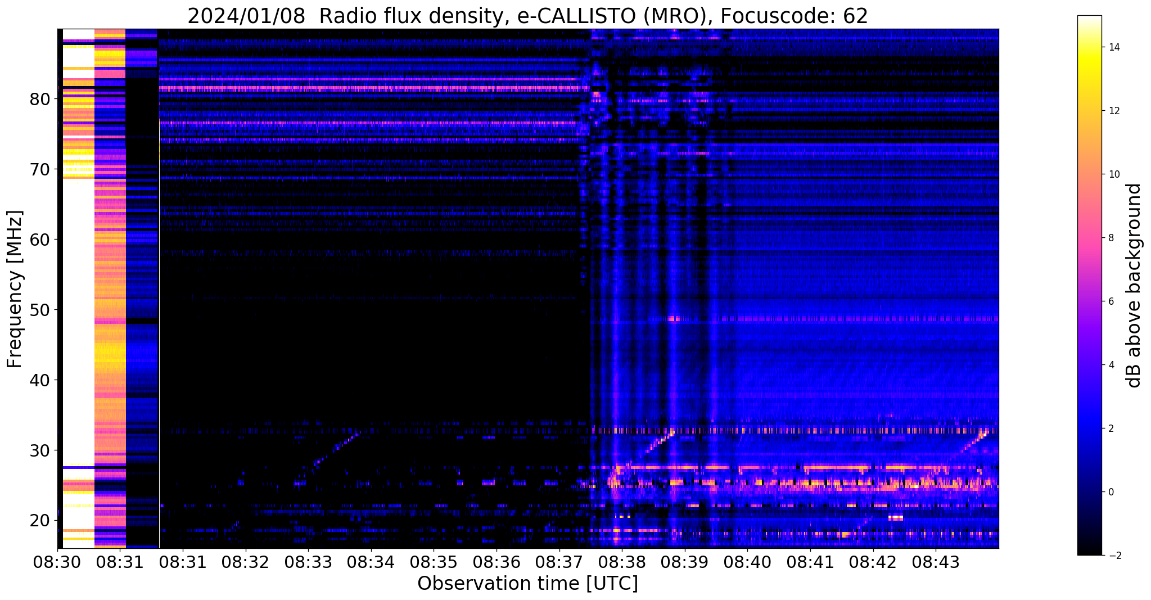Click the 08:42 time tick label

(873, 562)
